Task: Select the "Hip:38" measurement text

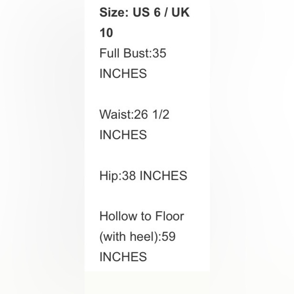Action: click(x=118, y=176)
